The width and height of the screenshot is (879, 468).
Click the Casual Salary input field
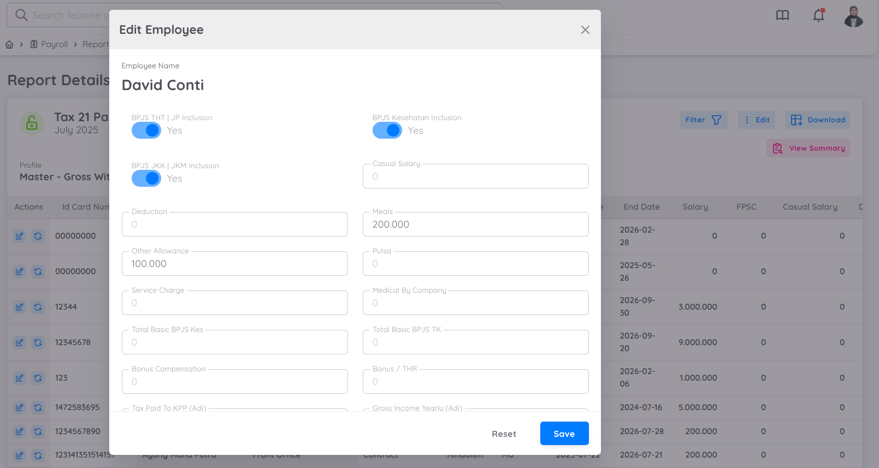[476, 176]
